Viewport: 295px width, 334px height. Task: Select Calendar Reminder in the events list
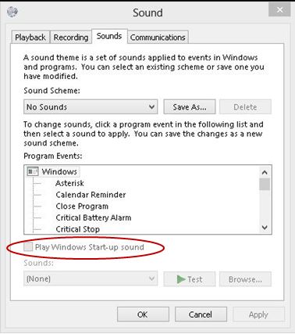[x=91, y=195]
